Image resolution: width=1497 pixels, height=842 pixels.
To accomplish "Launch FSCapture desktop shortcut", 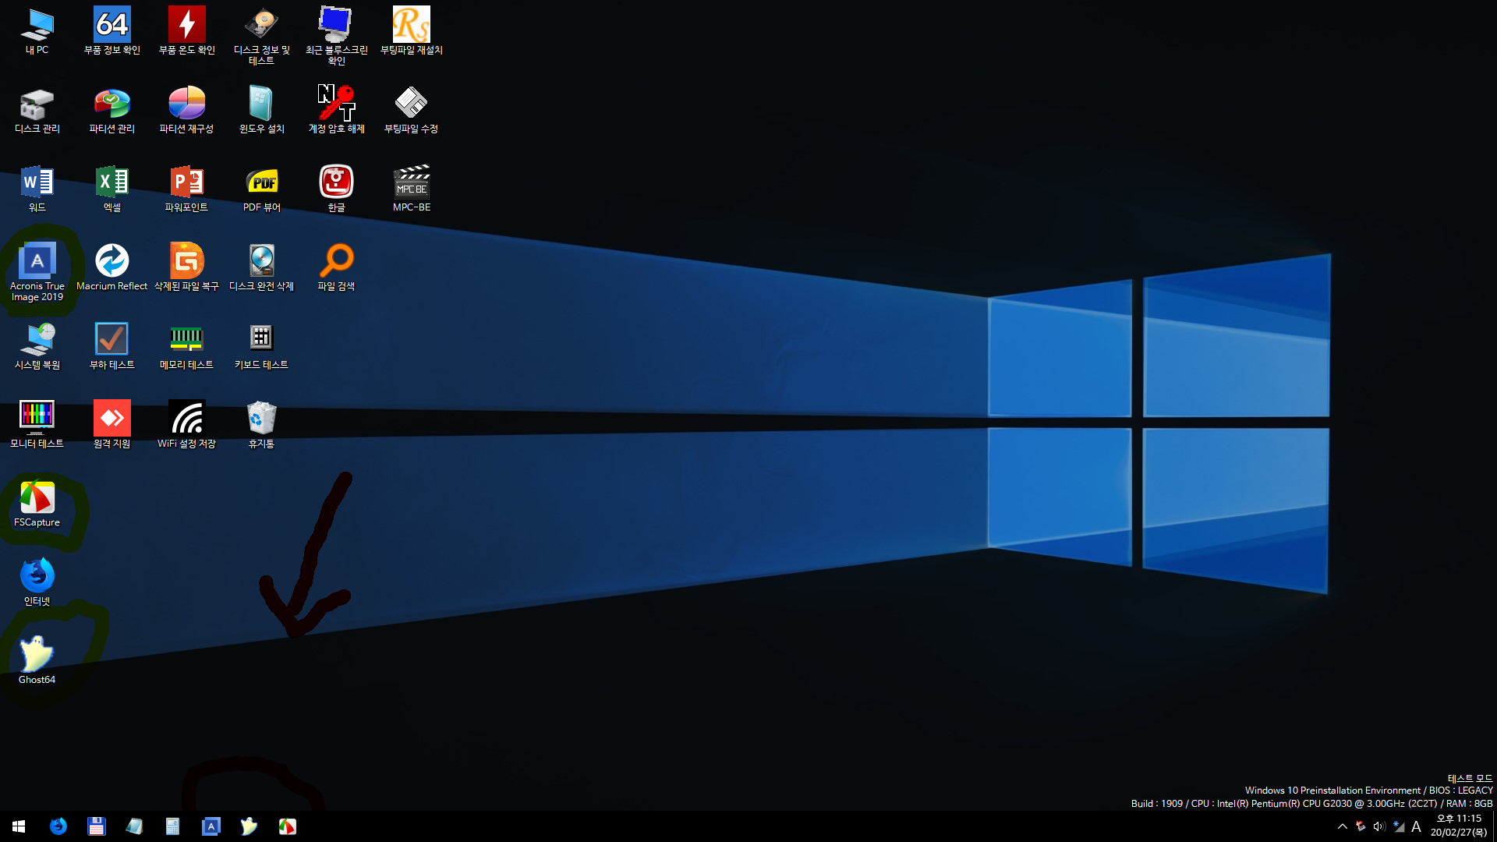I will [37, 504].
